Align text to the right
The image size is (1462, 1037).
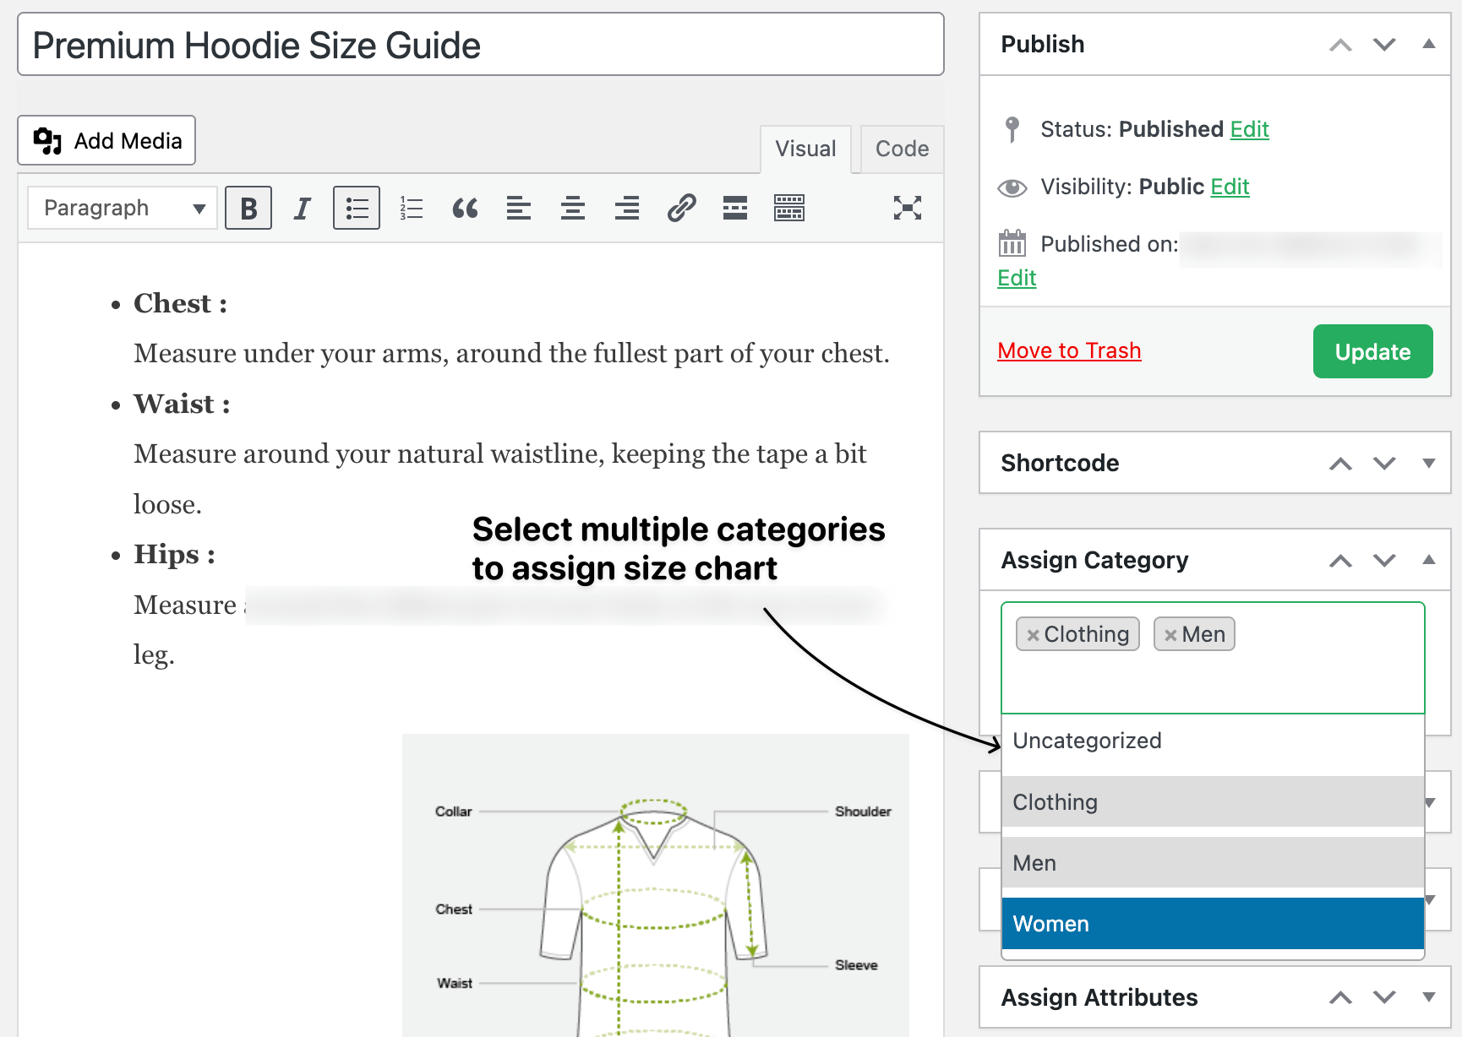pyautogui.click(x=626, y=208)
